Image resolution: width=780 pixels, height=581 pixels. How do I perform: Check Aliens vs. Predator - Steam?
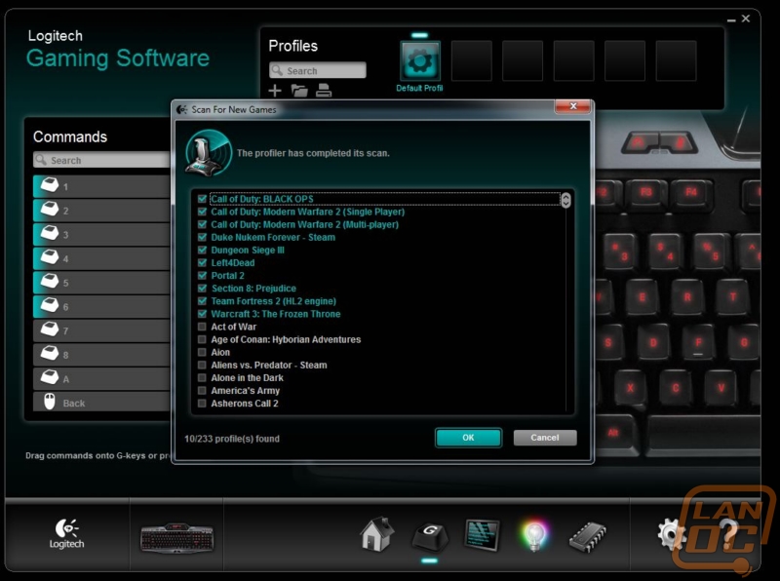202,366
